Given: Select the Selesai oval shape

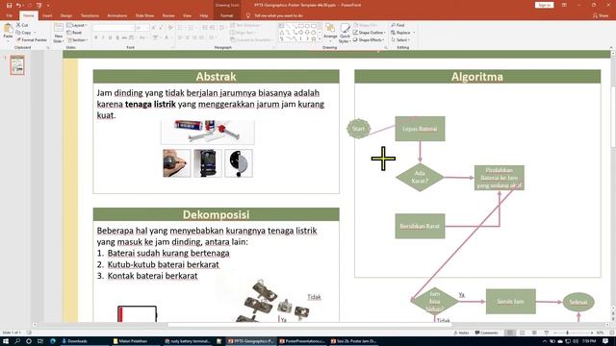Looking at the screenshot, I should click(x=578, y=302).
